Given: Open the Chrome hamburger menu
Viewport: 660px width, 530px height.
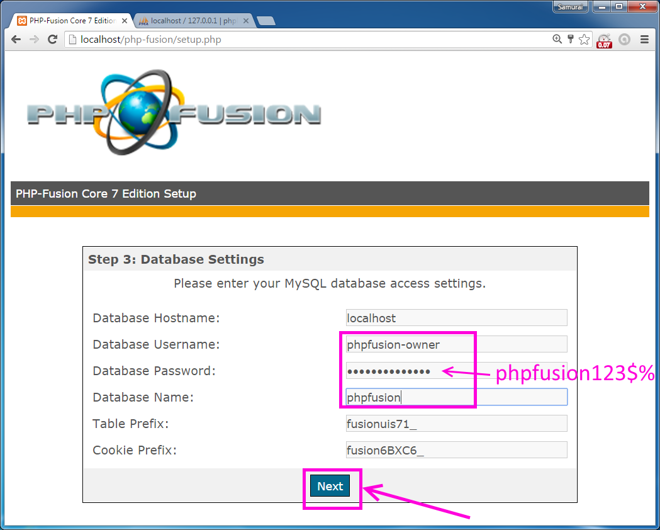Looking at the screenshot, I should (x=644, y=40).
